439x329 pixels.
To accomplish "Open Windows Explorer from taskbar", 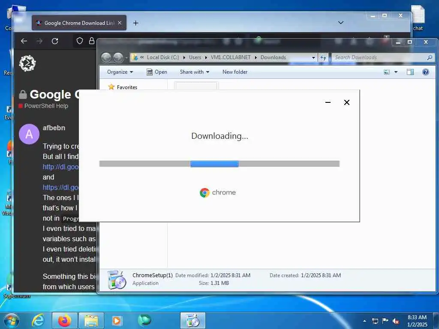I will (91, 320).
